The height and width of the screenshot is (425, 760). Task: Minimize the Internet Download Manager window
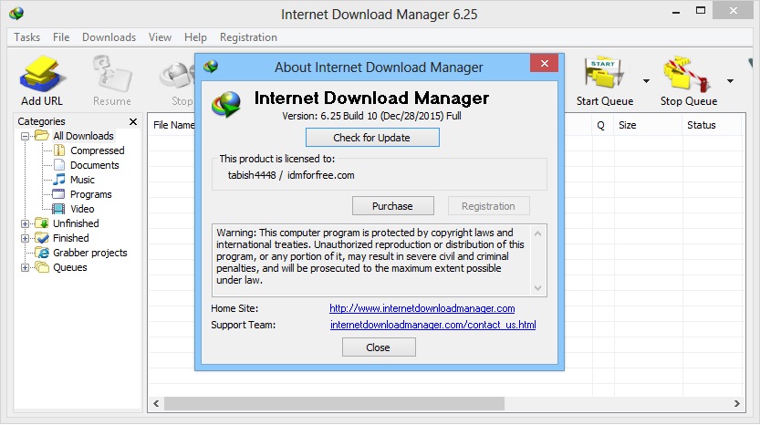(x=676, y=11)
